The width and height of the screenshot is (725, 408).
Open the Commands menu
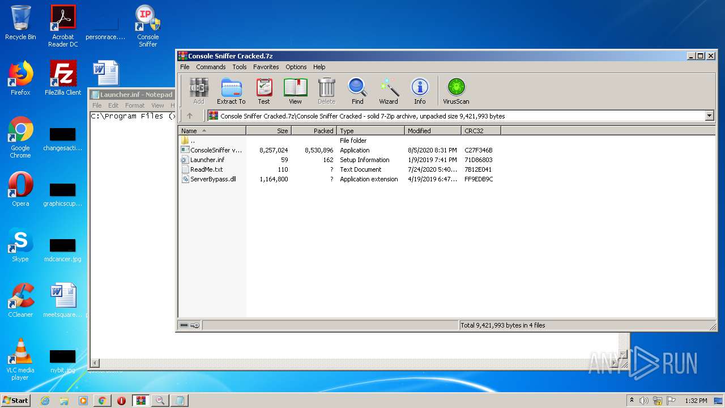coord(211,67)
